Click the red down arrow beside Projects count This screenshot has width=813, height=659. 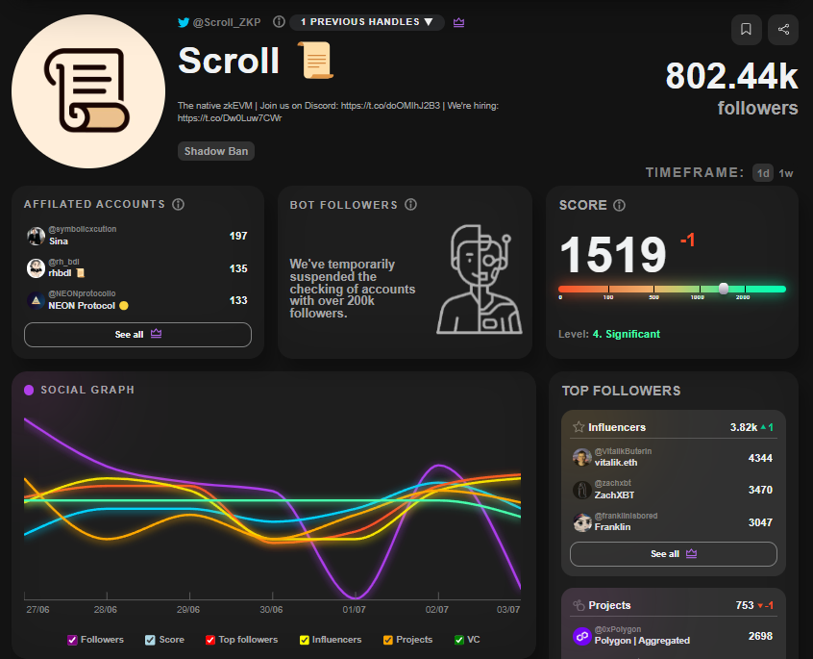click(x=760, y=605)
